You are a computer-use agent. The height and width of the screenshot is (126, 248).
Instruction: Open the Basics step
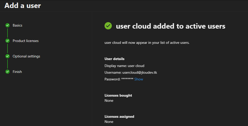(17, 25)
